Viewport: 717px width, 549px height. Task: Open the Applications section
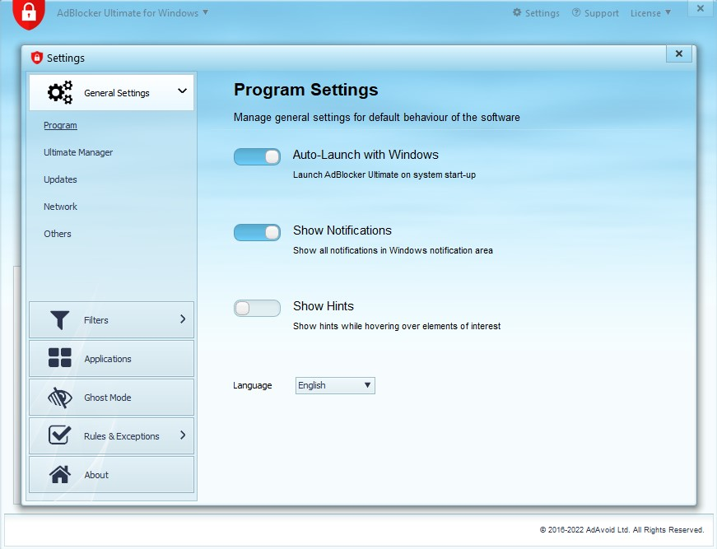(112, 358)
